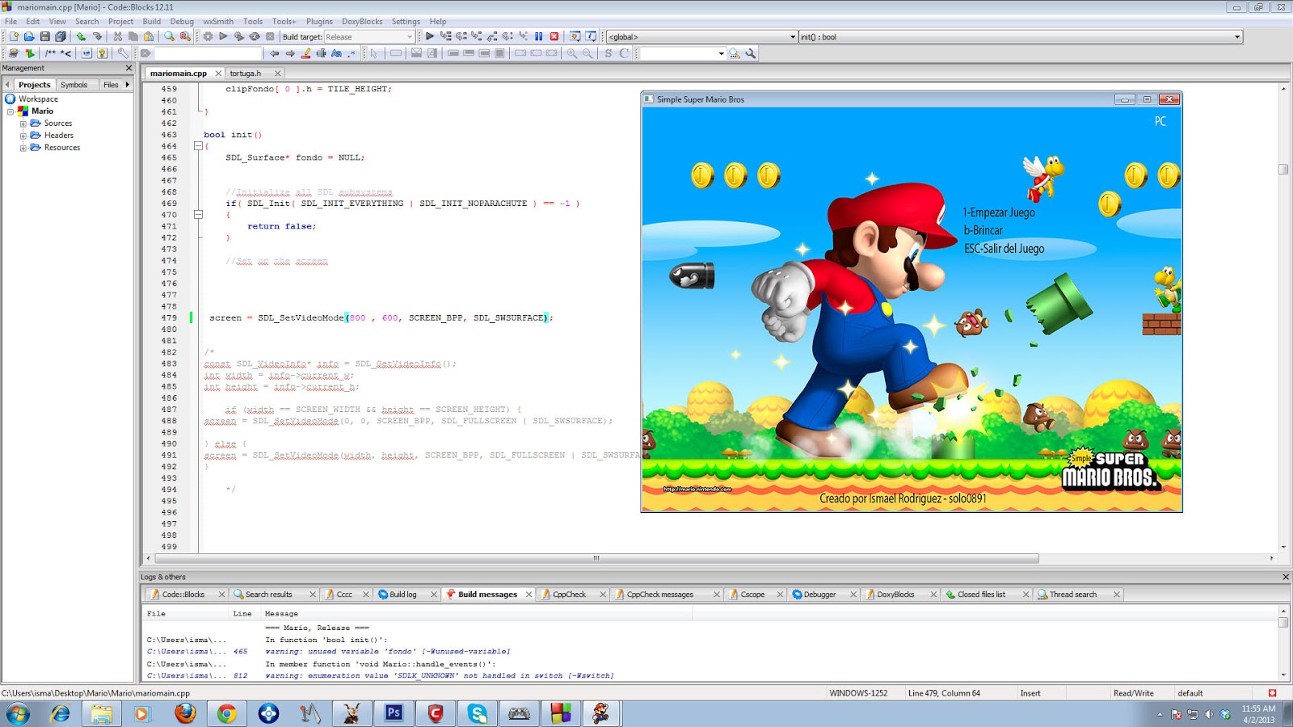
Task: Click the Replace toolbar icon
Action: [185, 36]
